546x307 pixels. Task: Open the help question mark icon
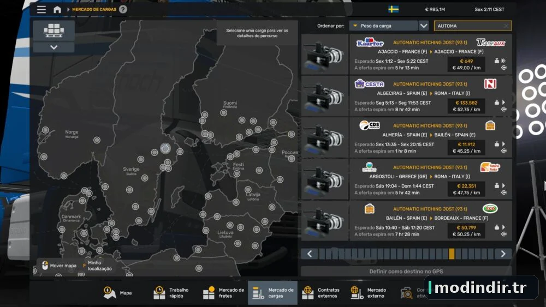[x=123, y=9]
